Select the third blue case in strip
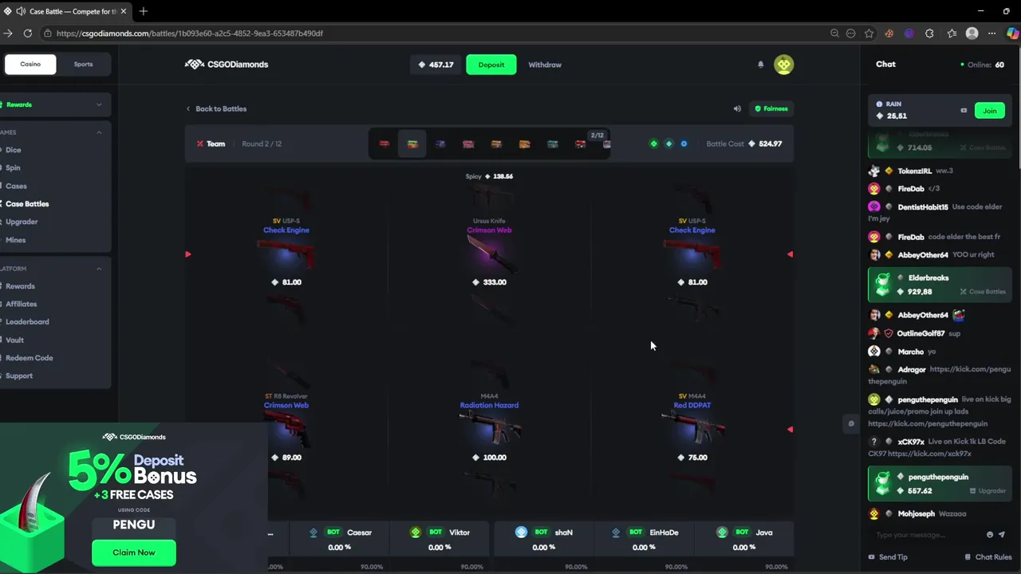1021x574 pixels. coord(440,143)
